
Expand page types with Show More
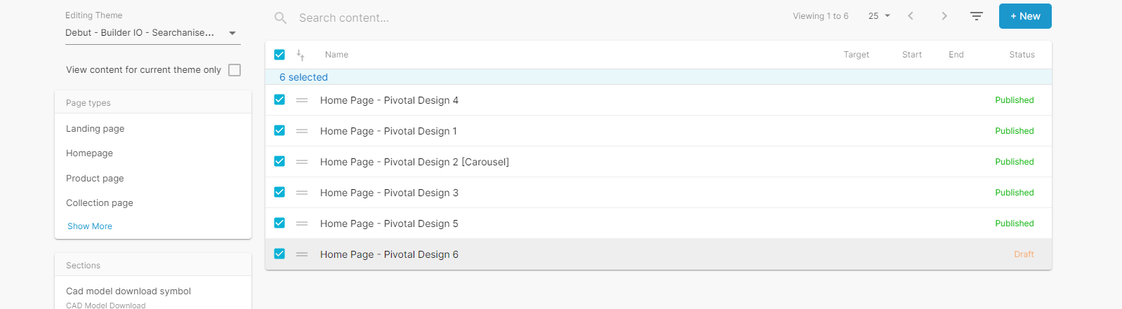[x=90, y=226]
